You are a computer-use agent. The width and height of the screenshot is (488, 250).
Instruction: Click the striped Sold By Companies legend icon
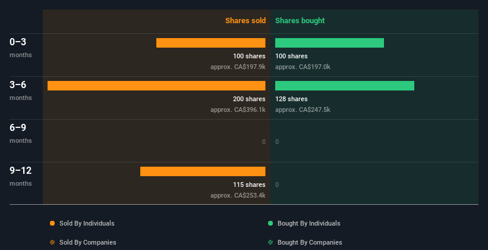(52, 242)
